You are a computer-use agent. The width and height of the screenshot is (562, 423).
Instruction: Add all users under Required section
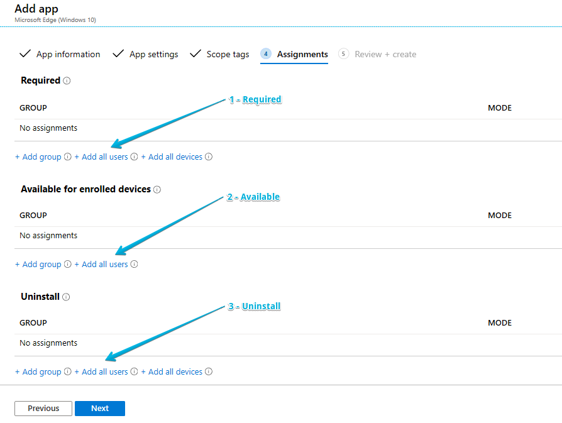[x=101, y=157]
